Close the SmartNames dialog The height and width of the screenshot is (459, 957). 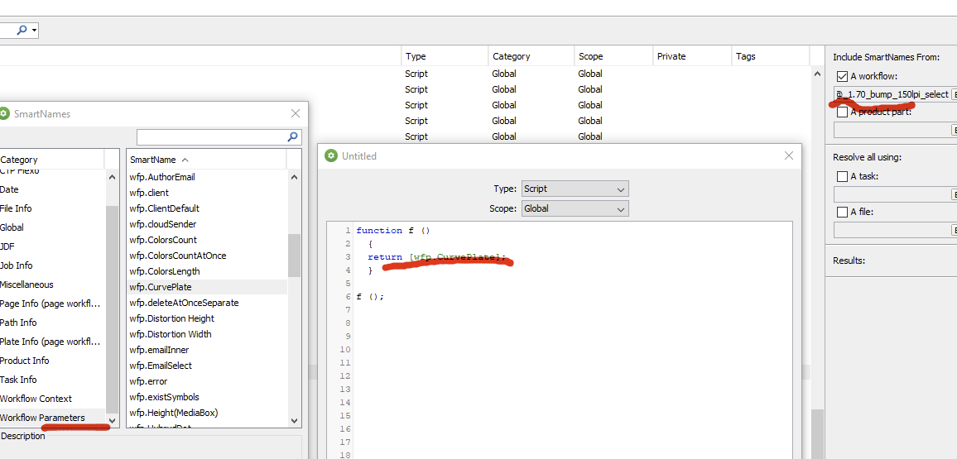click(296, 113)
